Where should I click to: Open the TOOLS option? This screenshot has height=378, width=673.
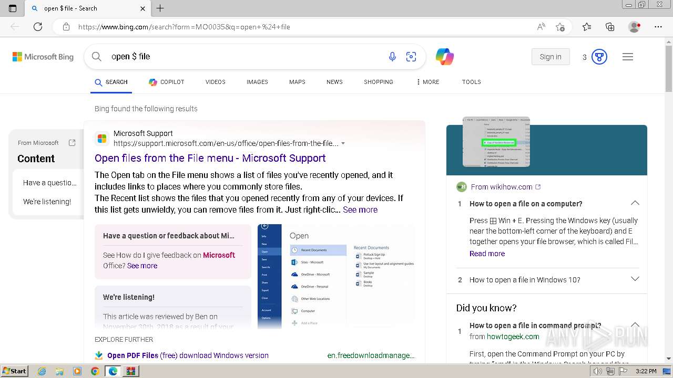[472, 82]
